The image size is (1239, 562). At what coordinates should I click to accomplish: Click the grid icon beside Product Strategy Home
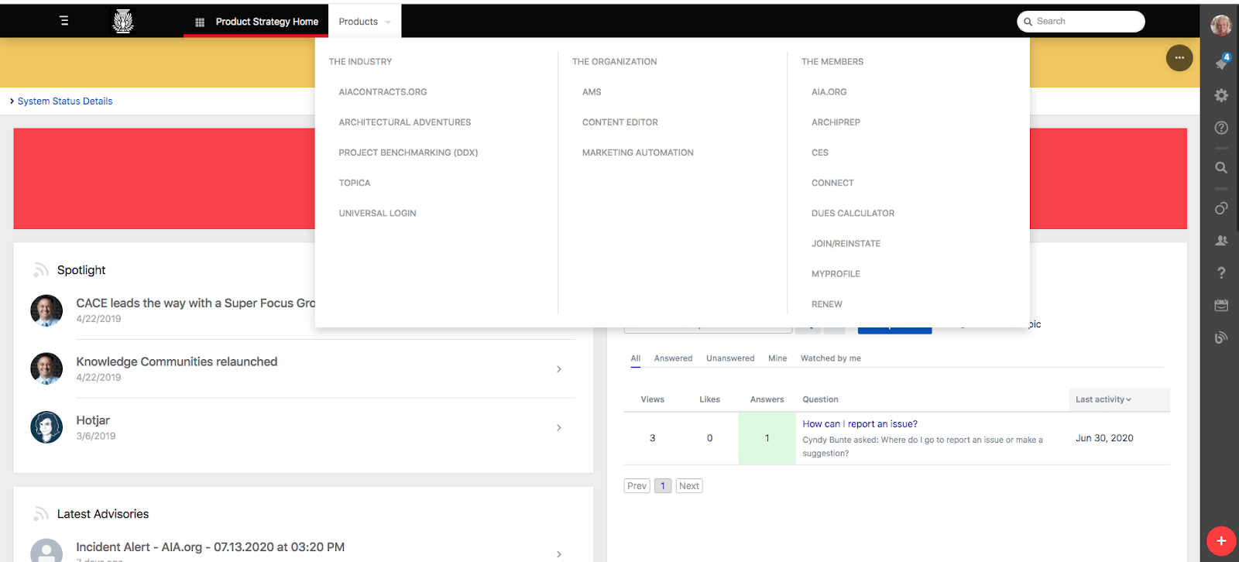200,22
